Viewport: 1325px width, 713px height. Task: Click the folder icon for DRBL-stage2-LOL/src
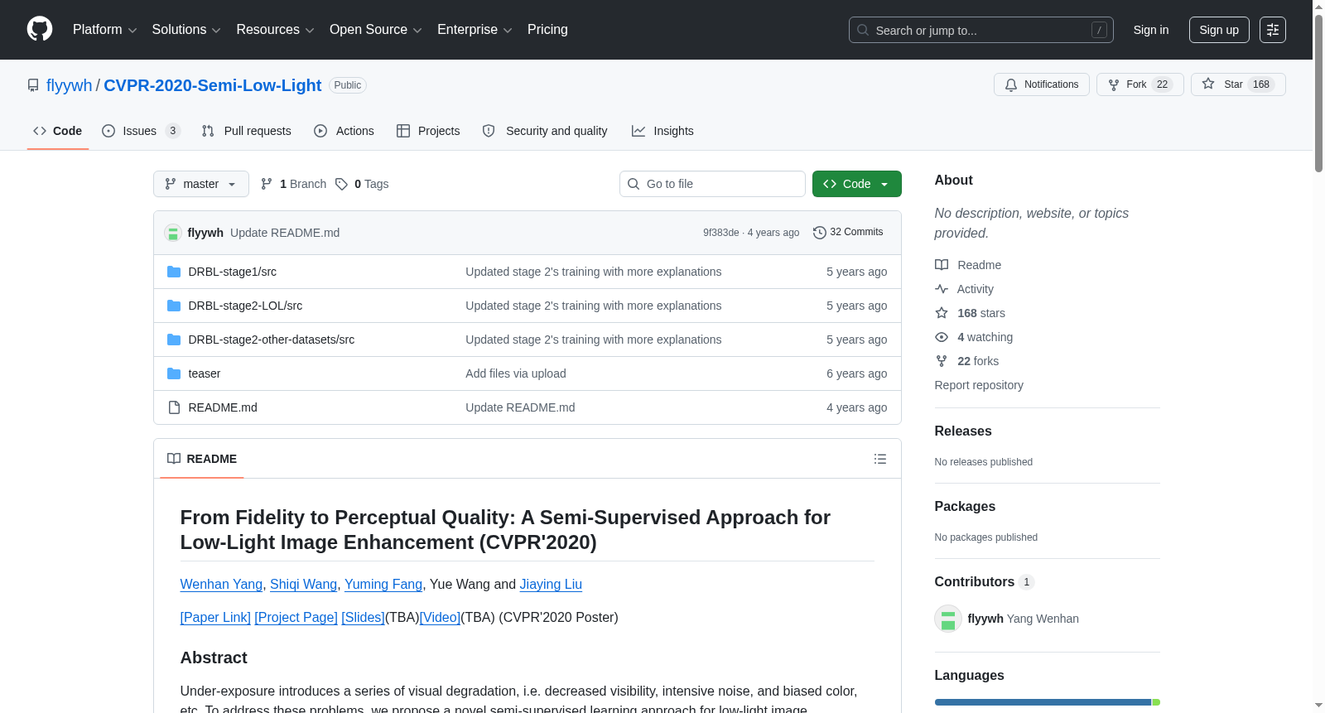pos(174,306)
